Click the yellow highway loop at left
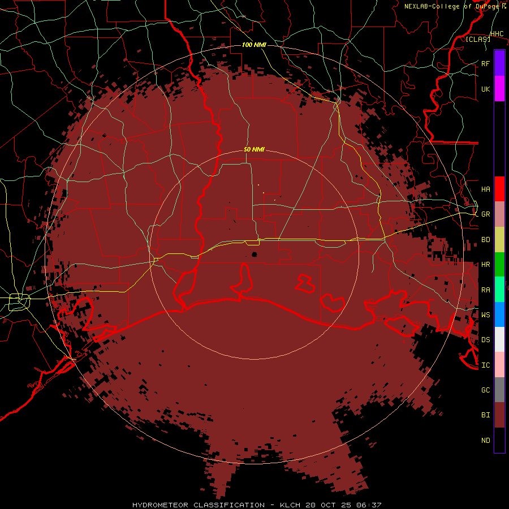The image size is (509, 509). [19, 302]
